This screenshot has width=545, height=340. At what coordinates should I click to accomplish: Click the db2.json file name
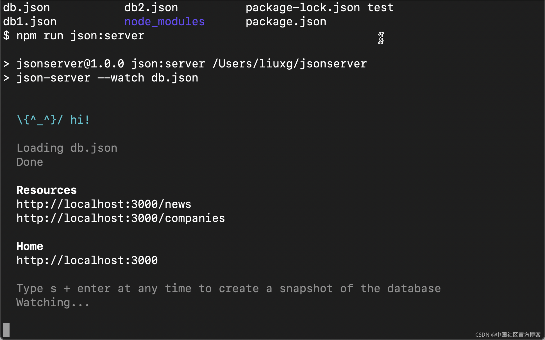151,8
